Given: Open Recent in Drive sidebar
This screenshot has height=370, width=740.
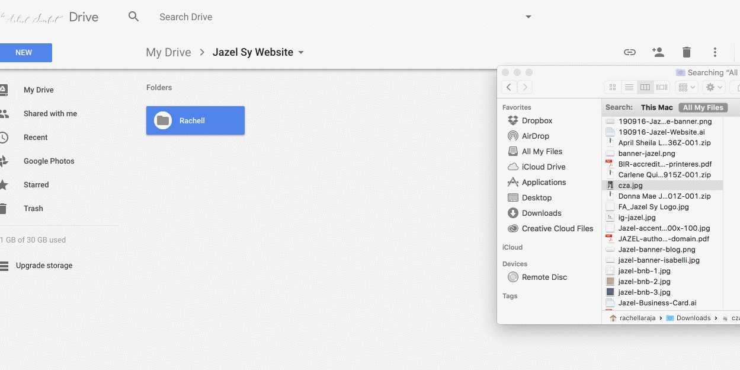Looking at the screenshot, I should pos(36,138).
